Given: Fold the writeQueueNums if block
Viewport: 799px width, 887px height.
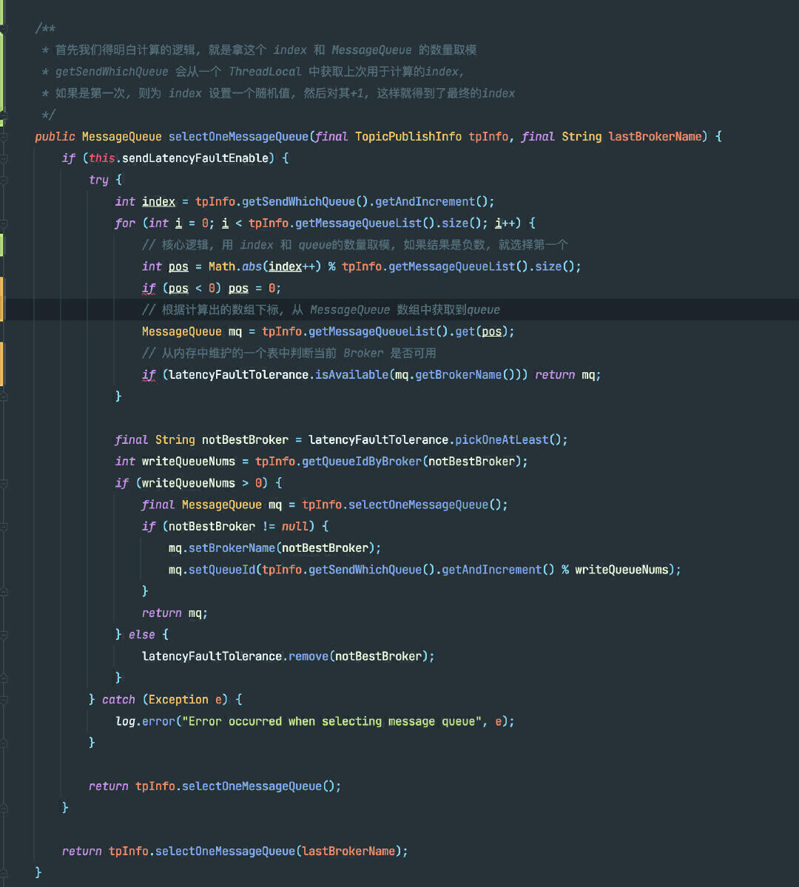Looking at the screenshot, I should tap(4, 483).
